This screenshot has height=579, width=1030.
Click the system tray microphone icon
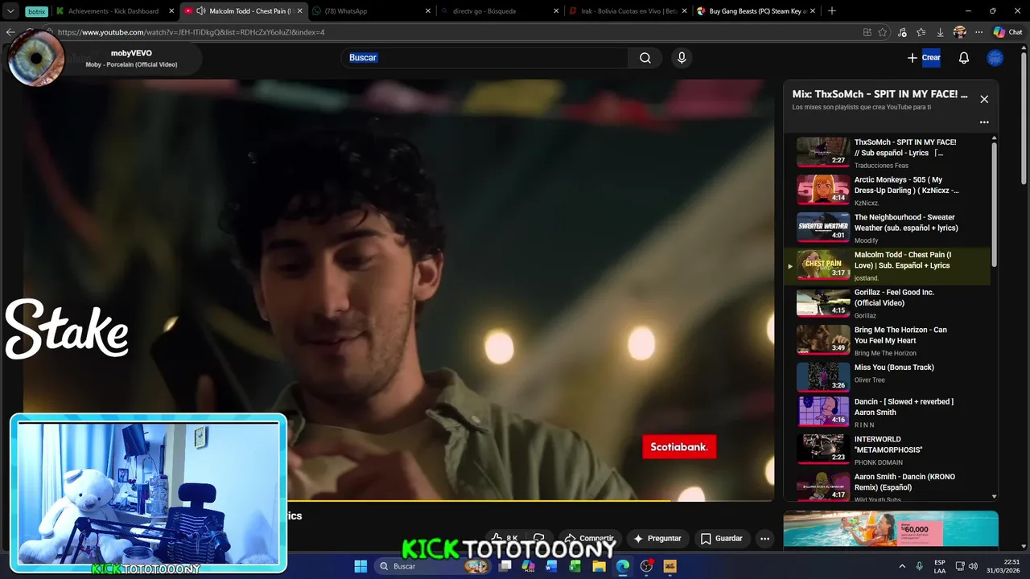(x=920, y=566)
